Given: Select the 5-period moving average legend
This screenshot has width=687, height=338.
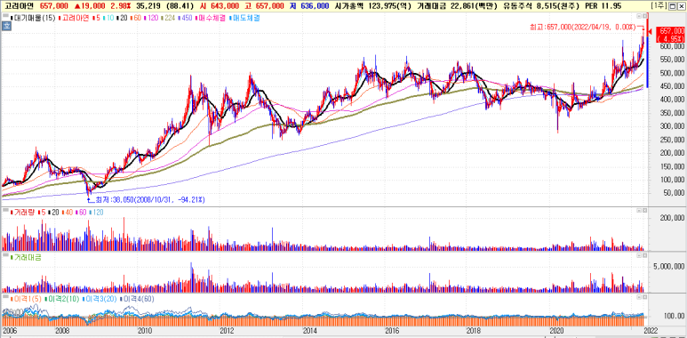Looking at the screenshot, I should [x=96, y=18].
